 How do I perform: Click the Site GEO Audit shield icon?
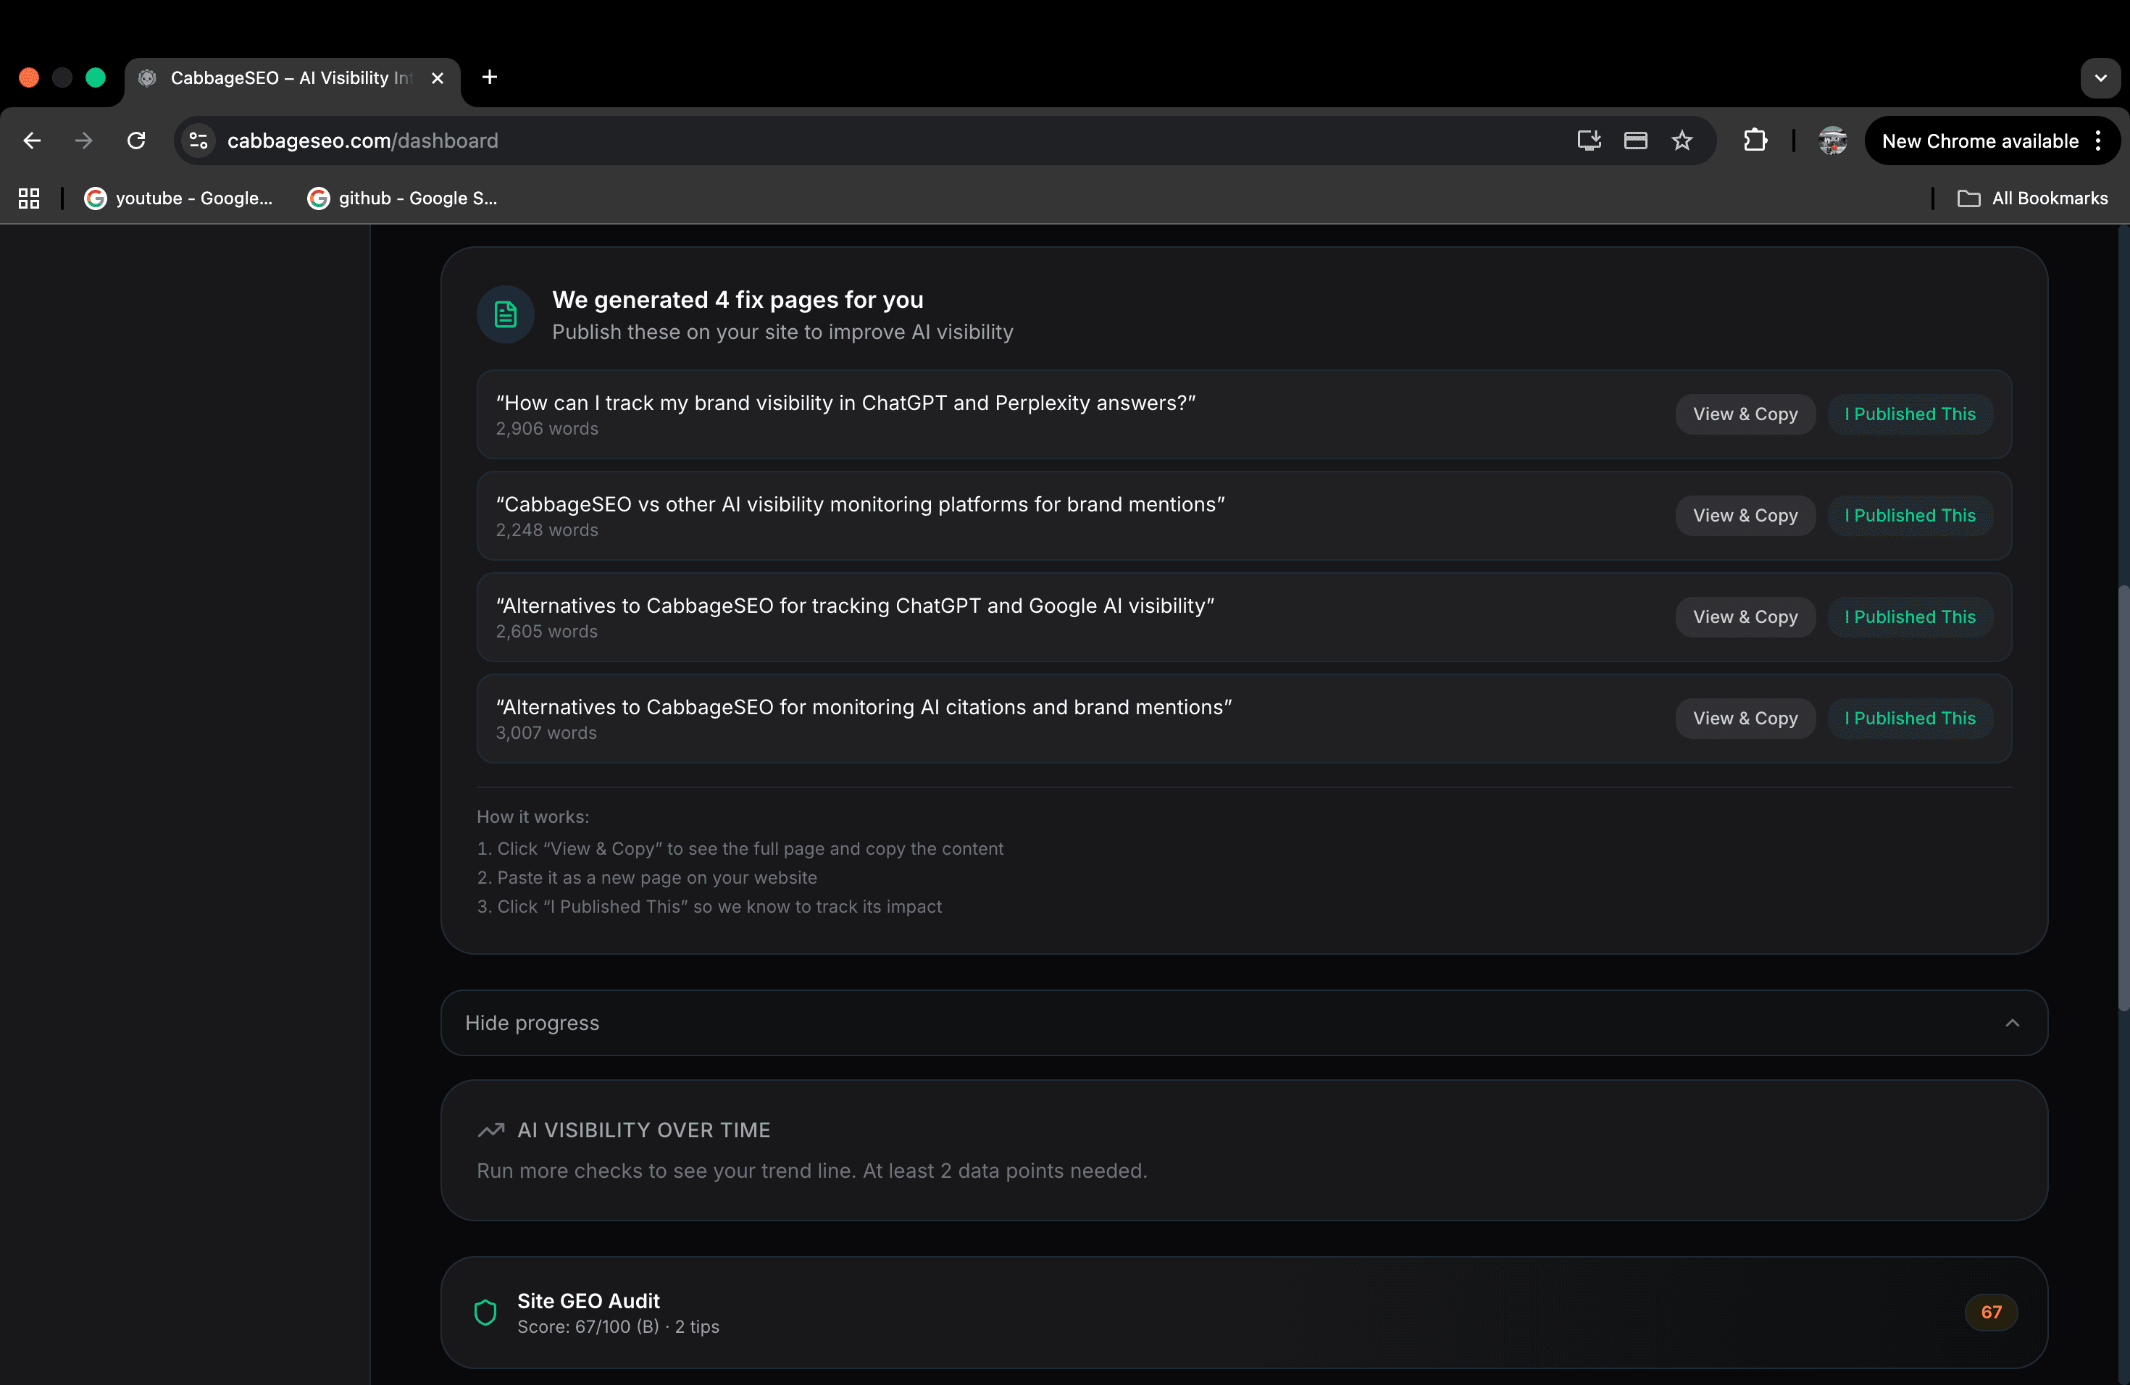[x=486, y=1312]
